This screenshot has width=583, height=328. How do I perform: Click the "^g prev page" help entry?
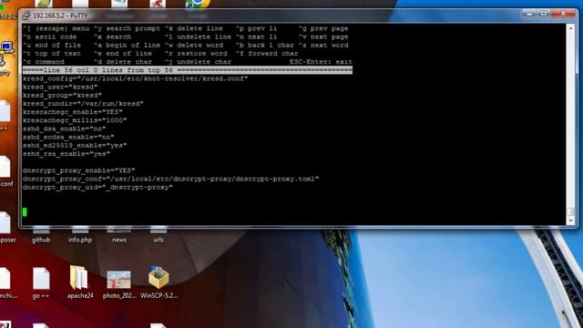pos(323,28)
